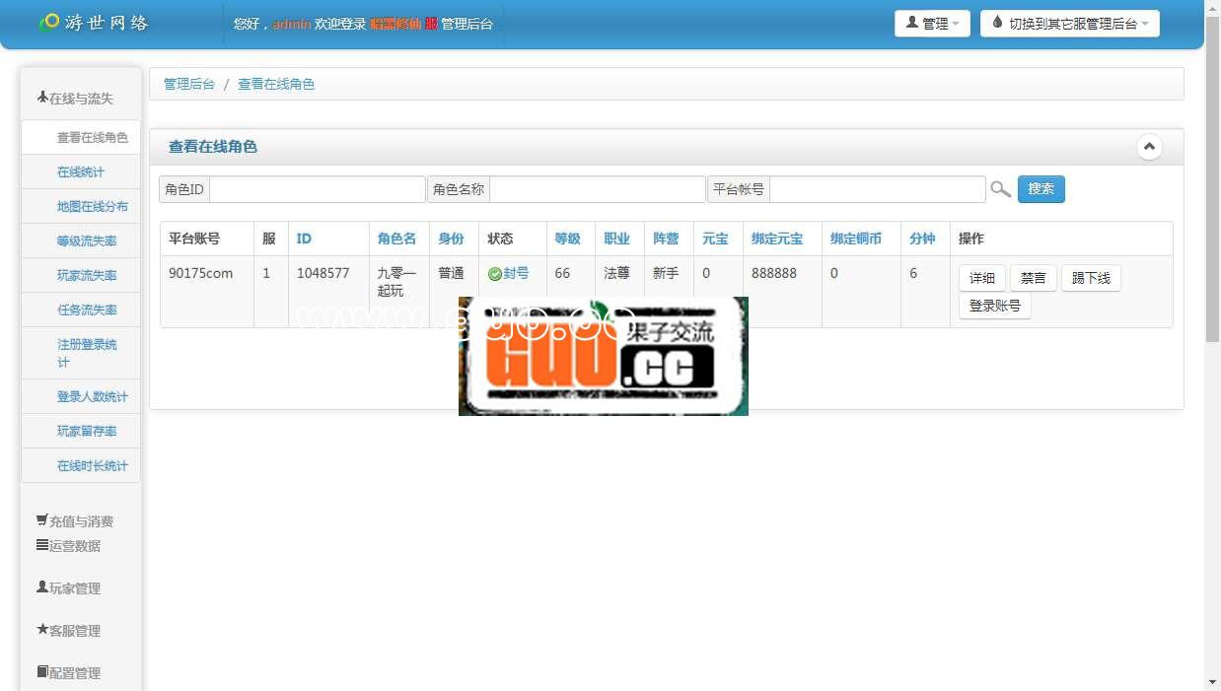Click the 状态 column header

(501, 239)
